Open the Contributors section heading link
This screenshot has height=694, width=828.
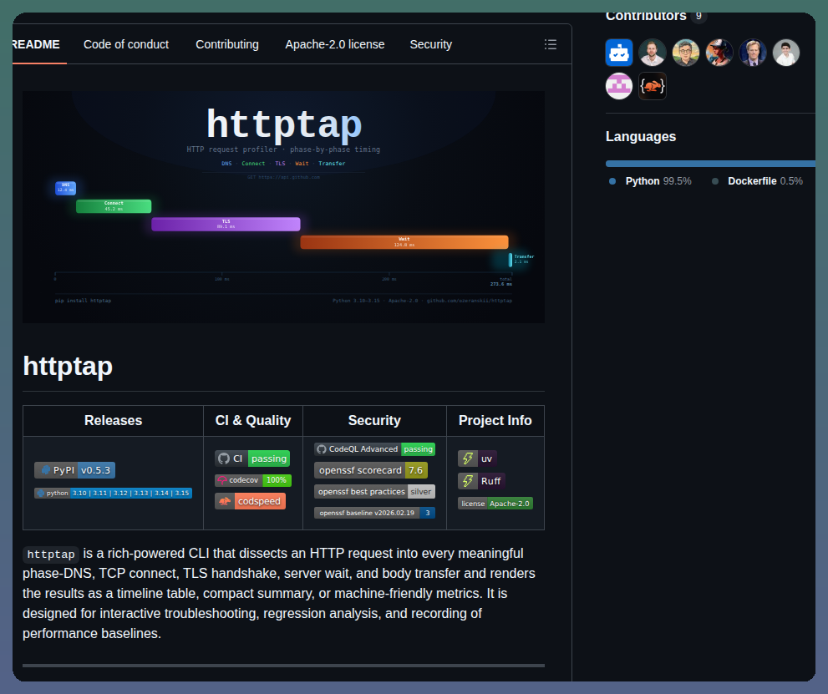point(646,17)
